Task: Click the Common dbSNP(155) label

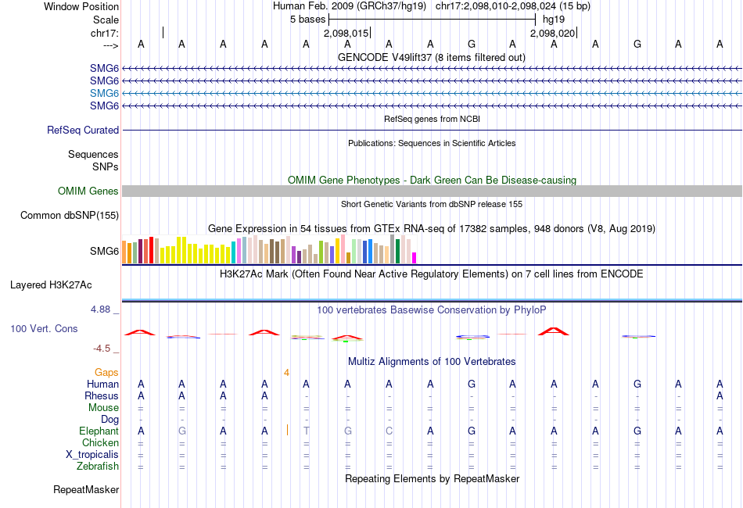Action: click(70, 216)
